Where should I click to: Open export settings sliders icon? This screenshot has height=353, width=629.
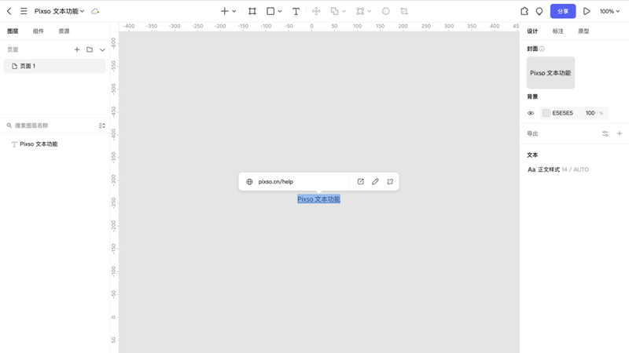tap(605, 133)
